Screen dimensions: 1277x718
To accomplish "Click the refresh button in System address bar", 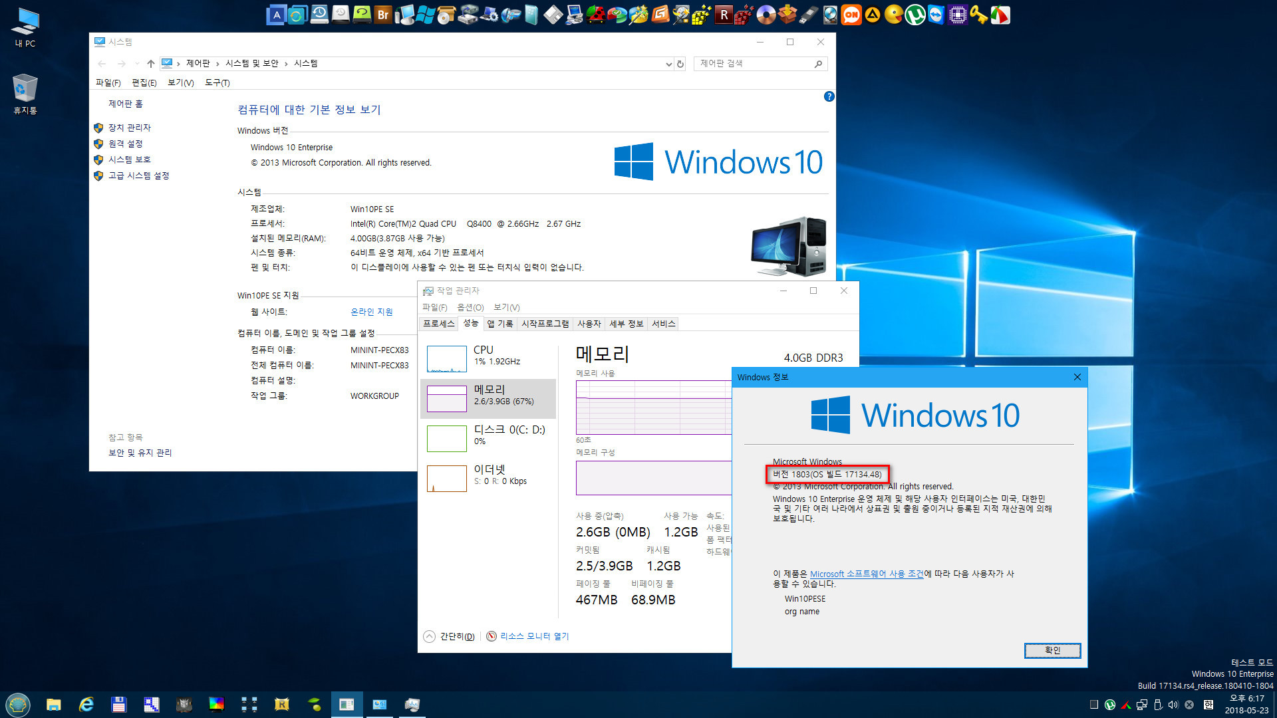I will pyautogui.click(x=680, y=64).
